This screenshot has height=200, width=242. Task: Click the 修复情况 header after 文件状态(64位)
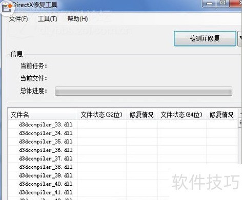coord(221,115)
